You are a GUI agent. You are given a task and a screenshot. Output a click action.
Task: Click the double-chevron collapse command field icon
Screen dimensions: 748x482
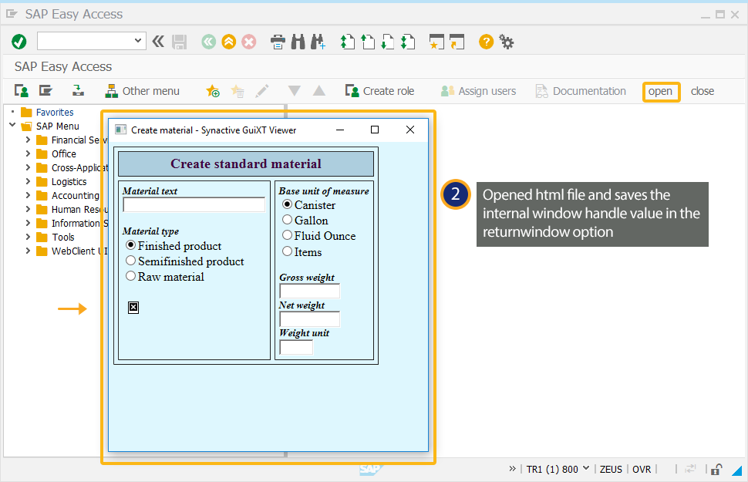tap(158, 42)
